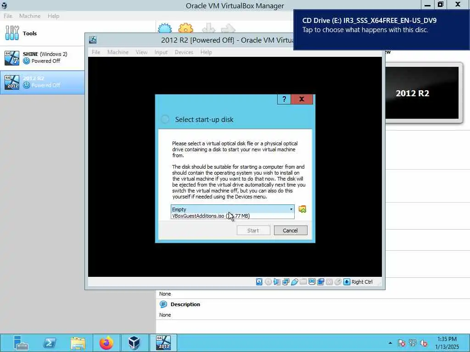This screenshot has width=470, height=352.
Task: Click the network tray icon
Action: click(413, 343)
